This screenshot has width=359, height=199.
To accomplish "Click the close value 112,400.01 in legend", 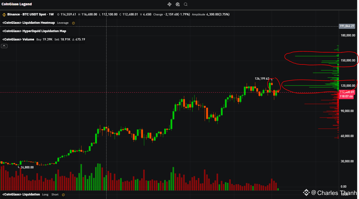I will (x=130, y=14).
